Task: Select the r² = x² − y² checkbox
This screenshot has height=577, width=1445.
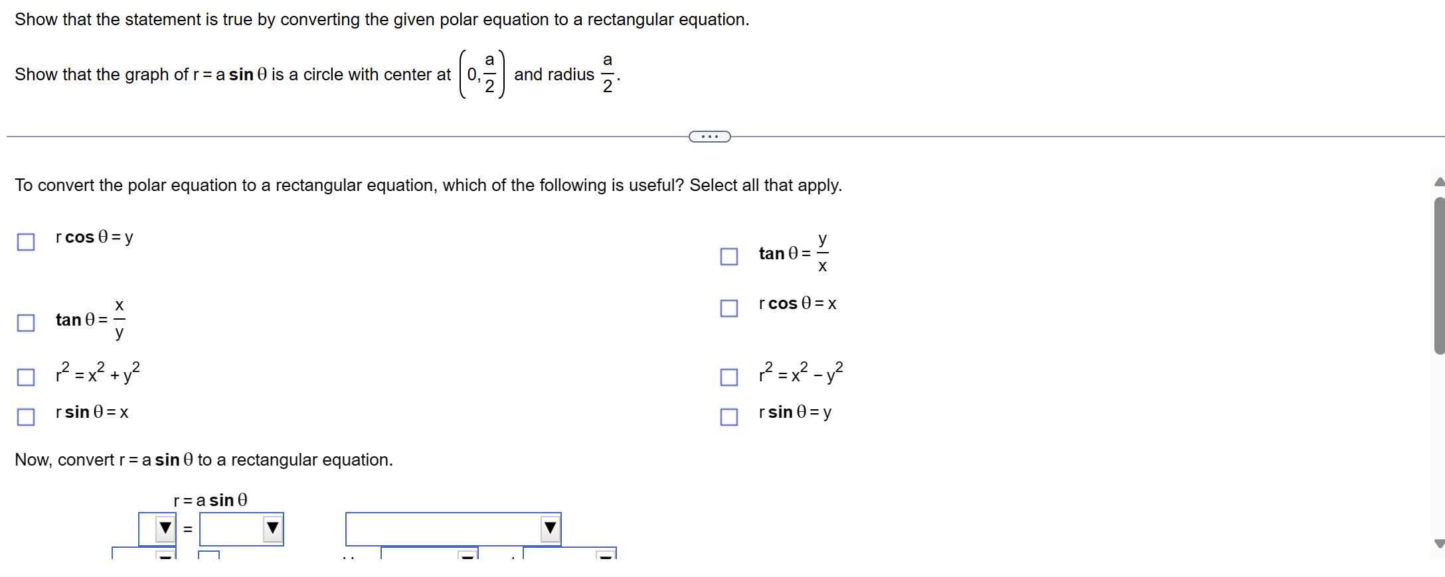Action: pyautogui.click(x=729, y=377)
